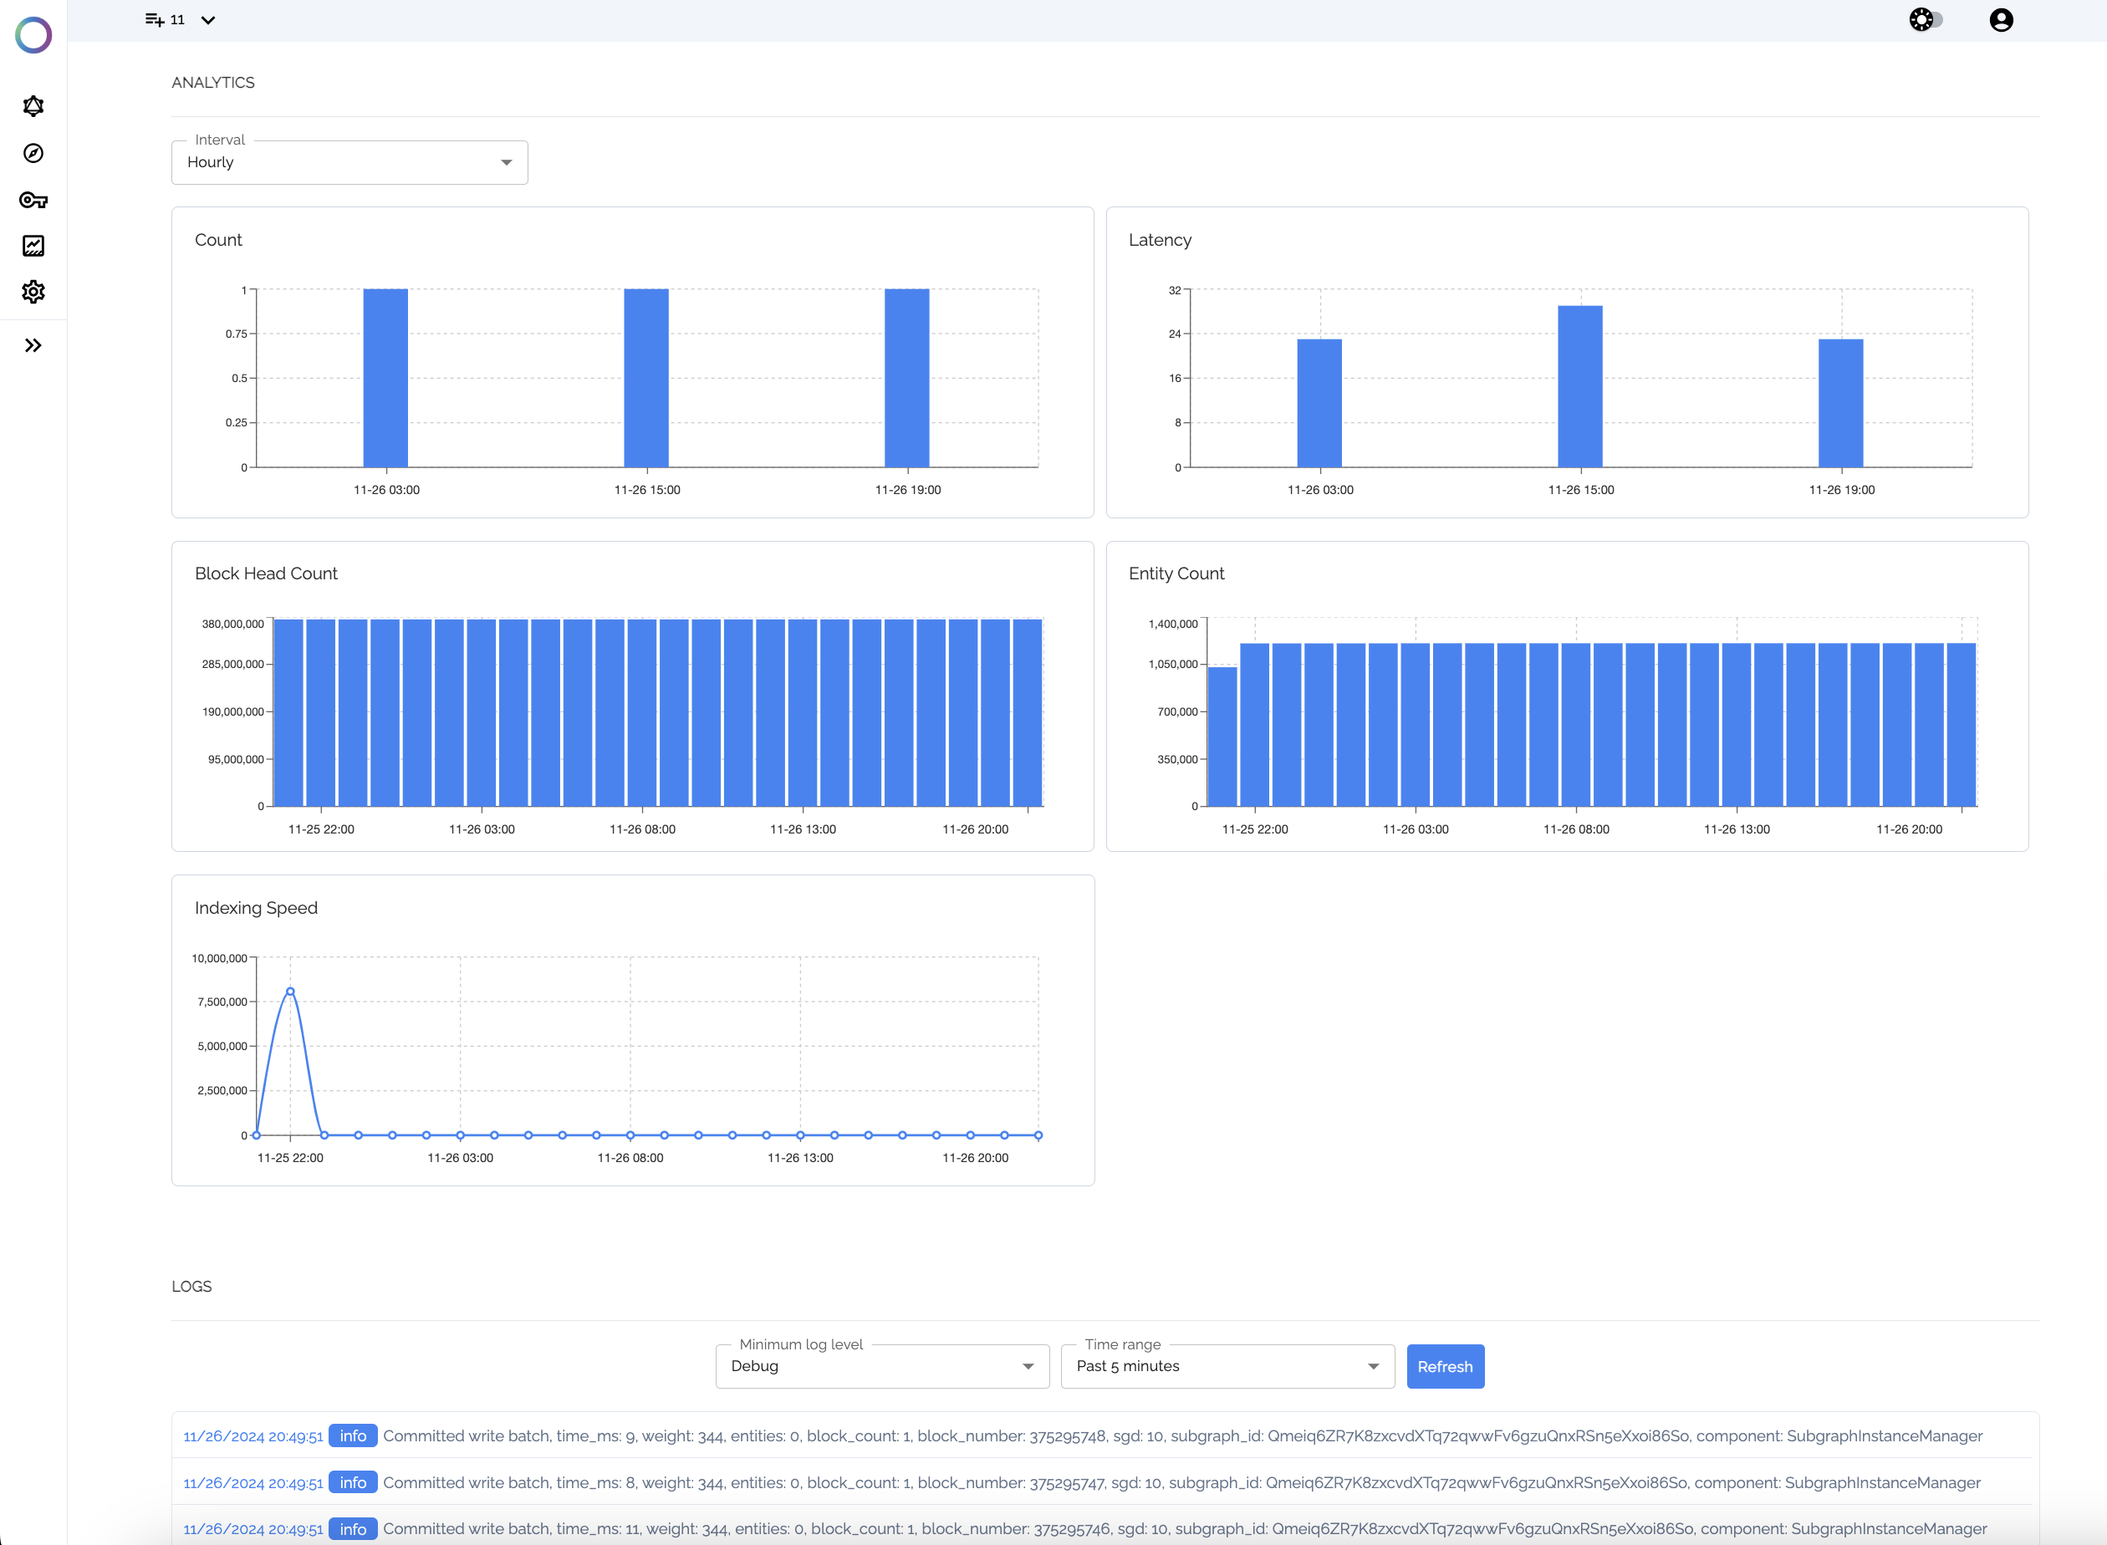Expand the chevron next to 11
The height and width of the screenshot is (1545, 2107).
[208, 19]
